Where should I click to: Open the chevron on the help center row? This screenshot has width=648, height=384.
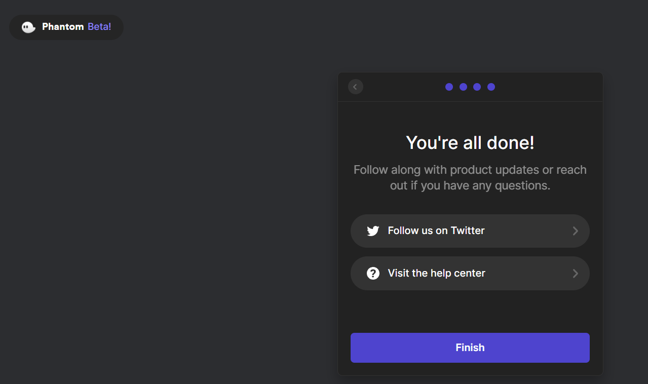(x=575, y=274)
